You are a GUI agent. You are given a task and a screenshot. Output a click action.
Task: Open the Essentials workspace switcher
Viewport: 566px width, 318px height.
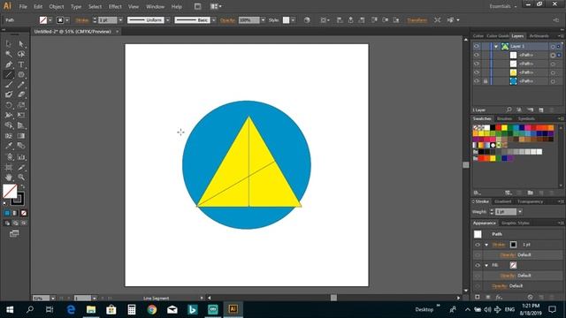tap(503, 6)
